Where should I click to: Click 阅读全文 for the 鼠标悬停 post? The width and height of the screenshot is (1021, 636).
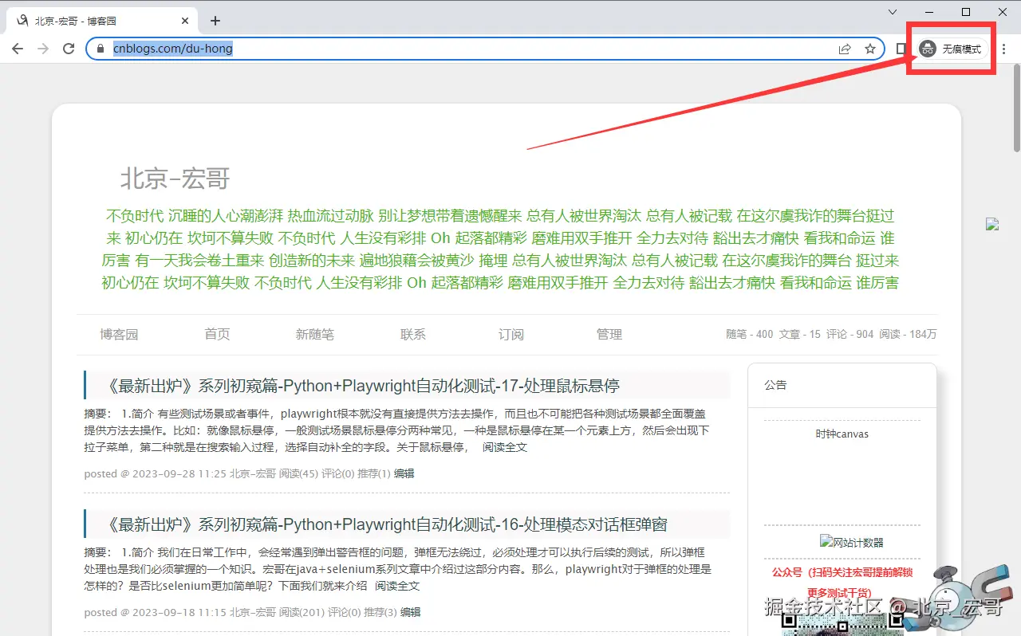point(505,447)
